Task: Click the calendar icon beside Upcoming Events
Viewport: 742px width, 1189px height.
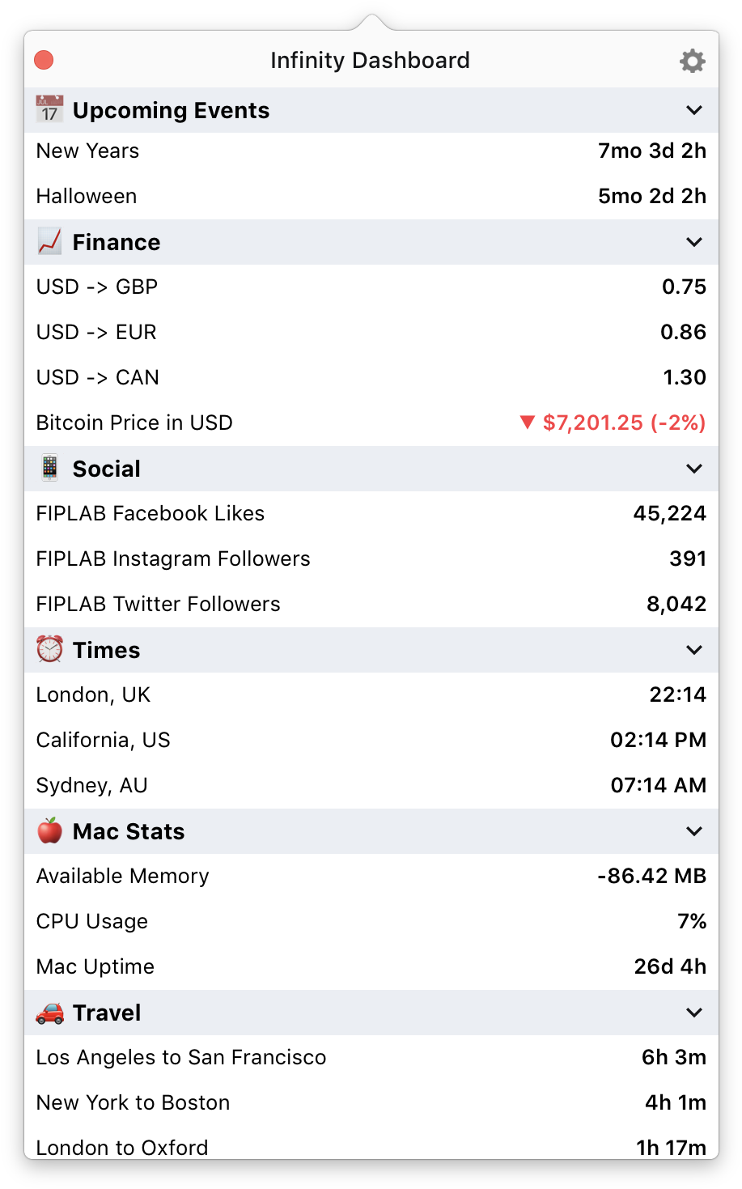Action: 49,109
